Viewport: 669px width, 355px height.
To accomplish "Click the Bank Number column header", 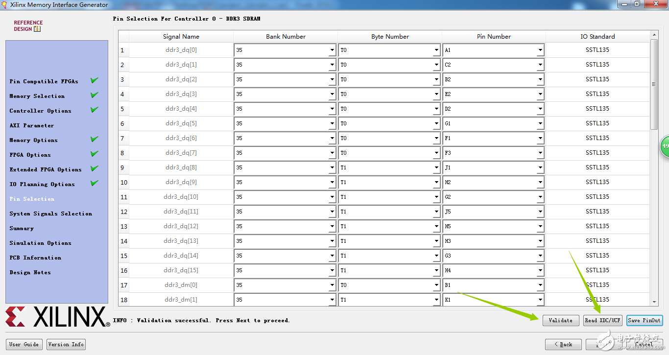I will (x=286, y=37).
